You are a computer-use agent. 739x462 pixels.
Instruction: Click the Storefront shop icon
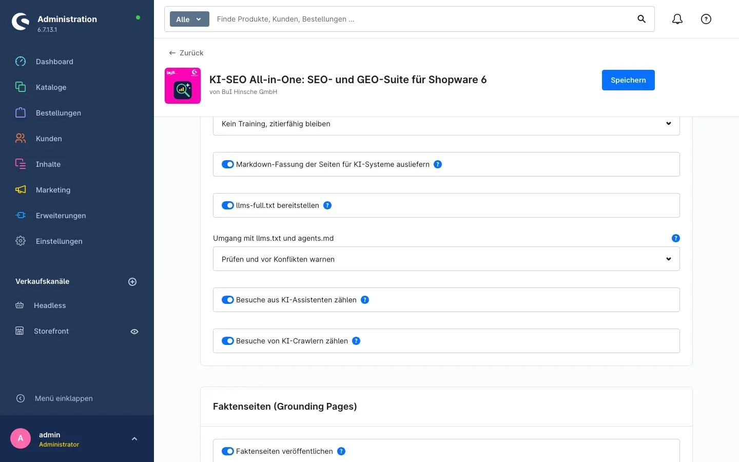pos(20,331)
